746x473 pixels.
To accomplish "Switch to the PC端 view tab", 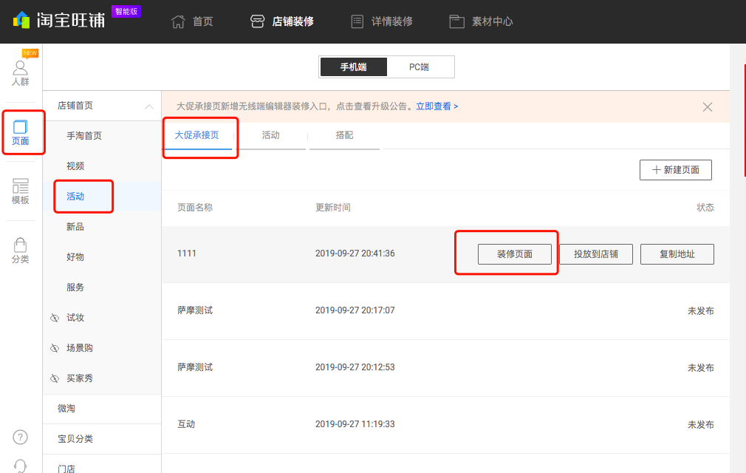I will 418,67.
